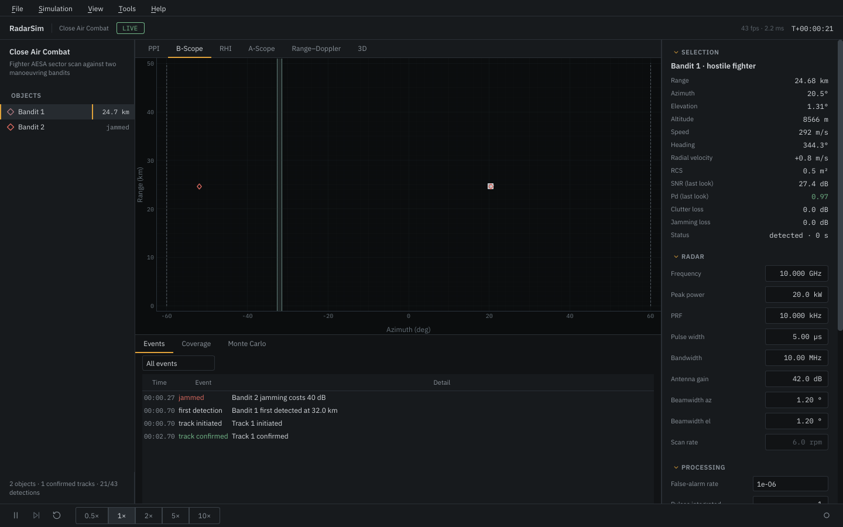Open the Monte Carlo tab
This screenshot has height=527, width=843.
point(247,344)
